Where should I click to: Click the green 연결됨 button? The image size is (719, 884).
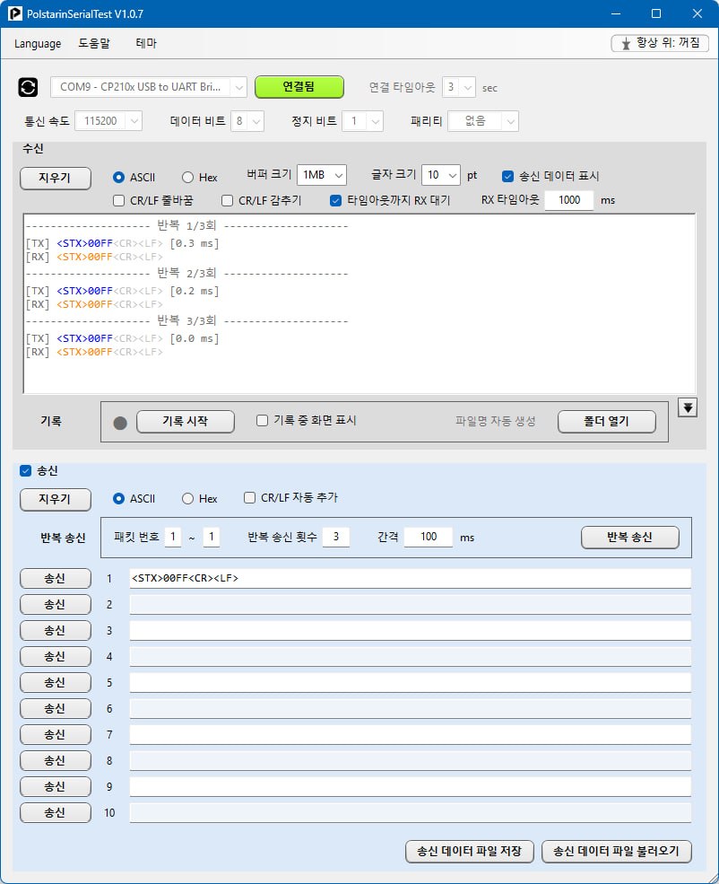[x=299, y=87]
